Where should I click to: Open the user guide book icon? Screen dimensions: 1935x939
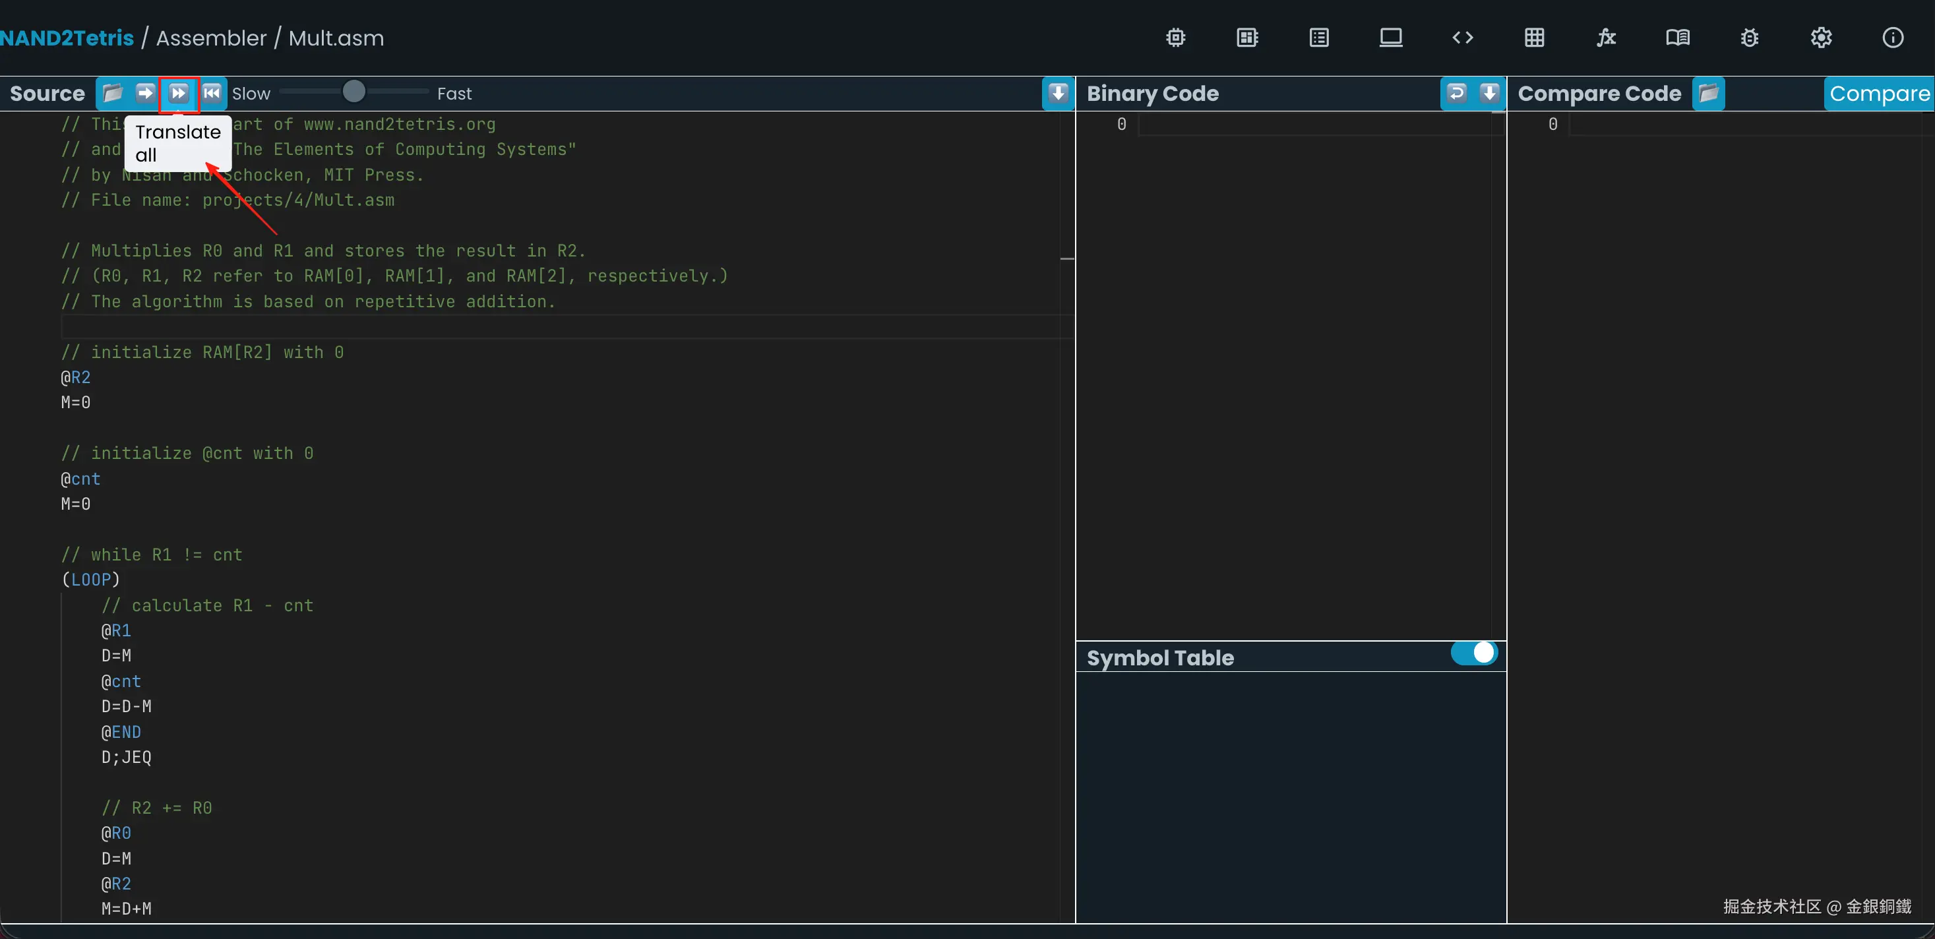[x=1677, y=38]
